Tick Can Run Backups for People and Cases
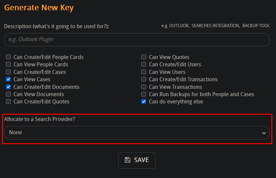276x178 pixels. (x=144, y=94)
